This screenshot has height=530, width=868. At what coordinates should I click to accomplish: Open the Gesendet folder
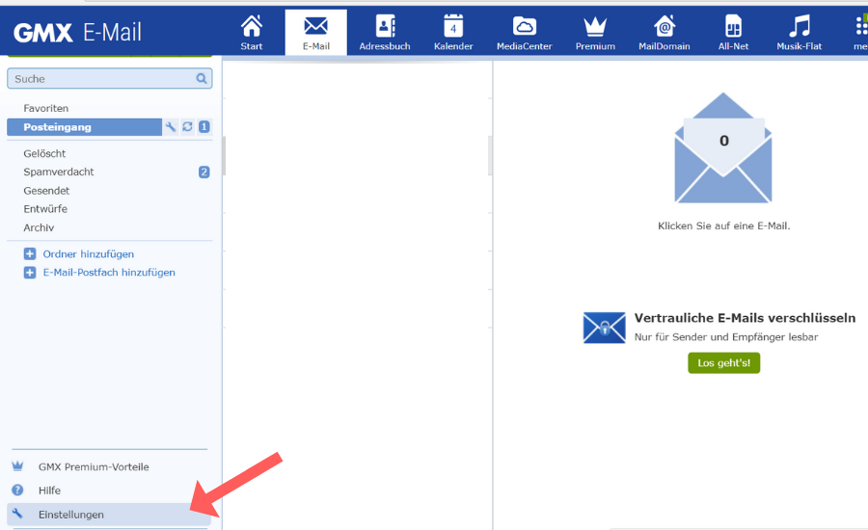(x=46, y=191)
